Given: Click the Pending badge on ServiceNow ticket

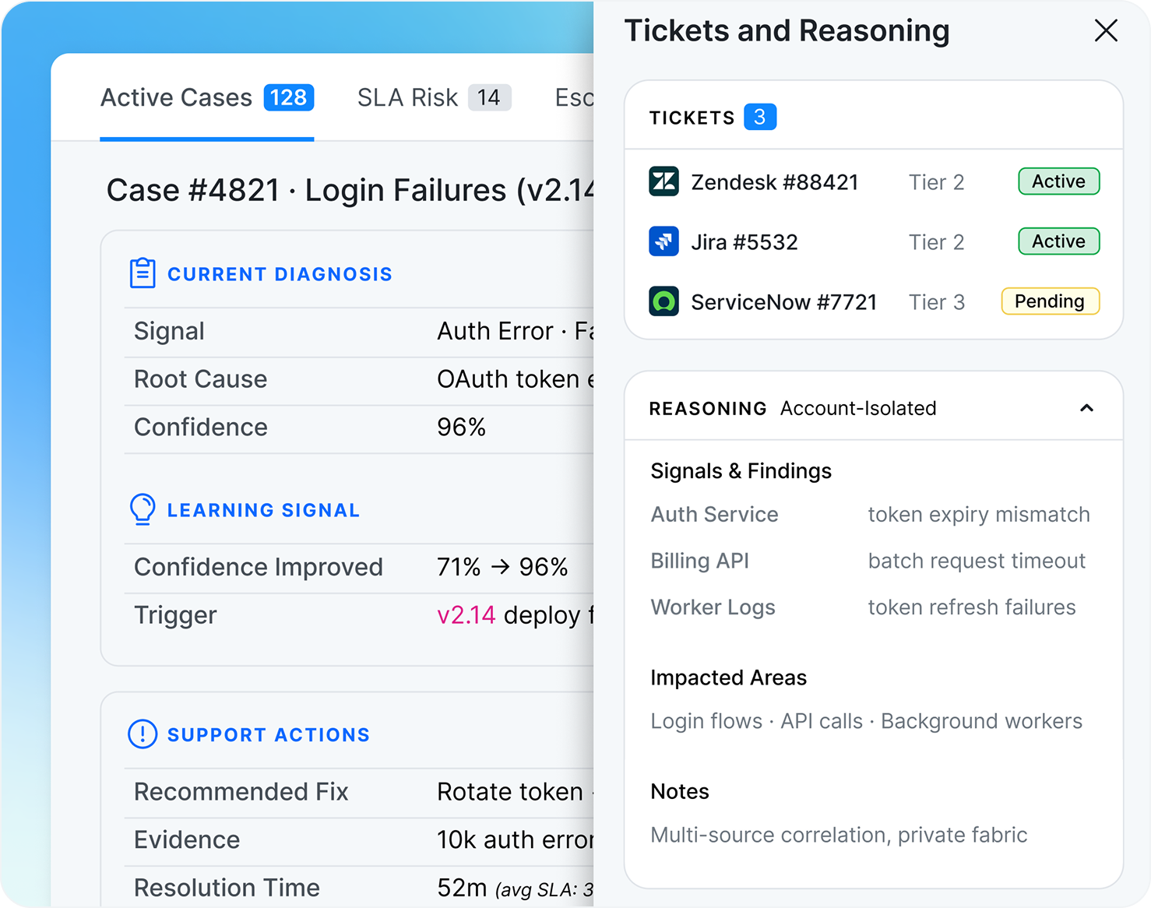Looking at the screenshot, I should [x=1049, y=301].
